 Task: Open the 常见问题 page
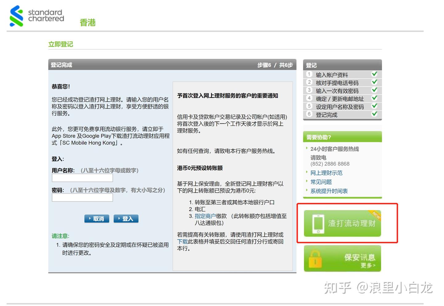pyautogui.click(x=321, y=182)
